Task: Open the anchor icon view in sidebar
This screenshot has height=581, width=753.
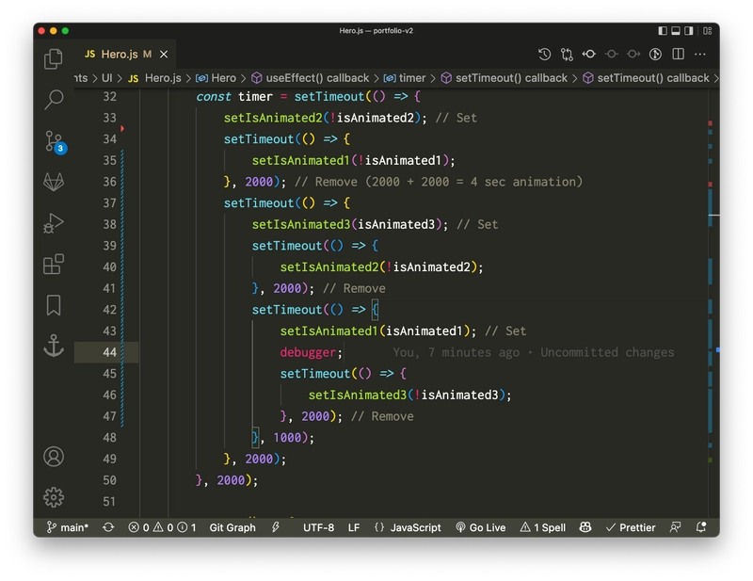Action: [x=54, y=346]
